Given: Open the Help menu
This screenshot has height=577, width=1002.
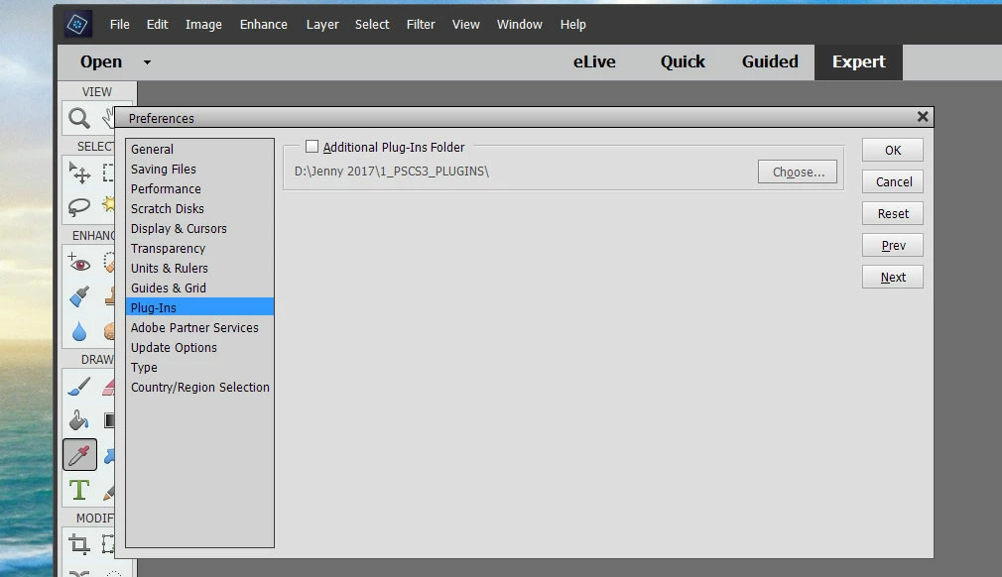Looking at the screenshot, I should coord(572,24).
